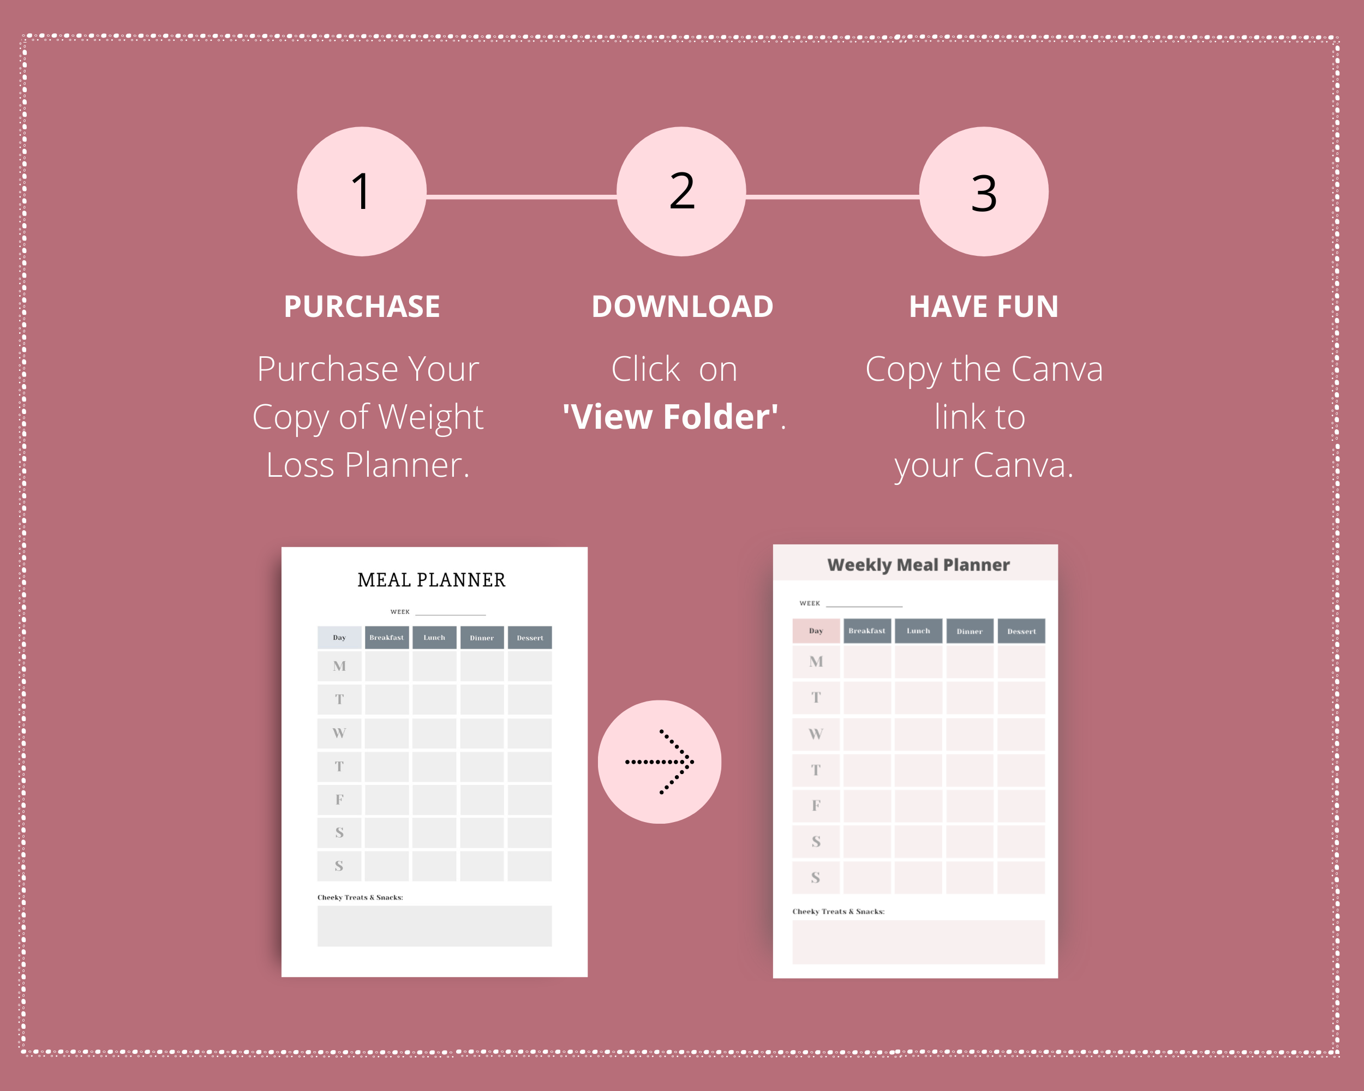Click the Meal Planner Day column header

point(338,638)
